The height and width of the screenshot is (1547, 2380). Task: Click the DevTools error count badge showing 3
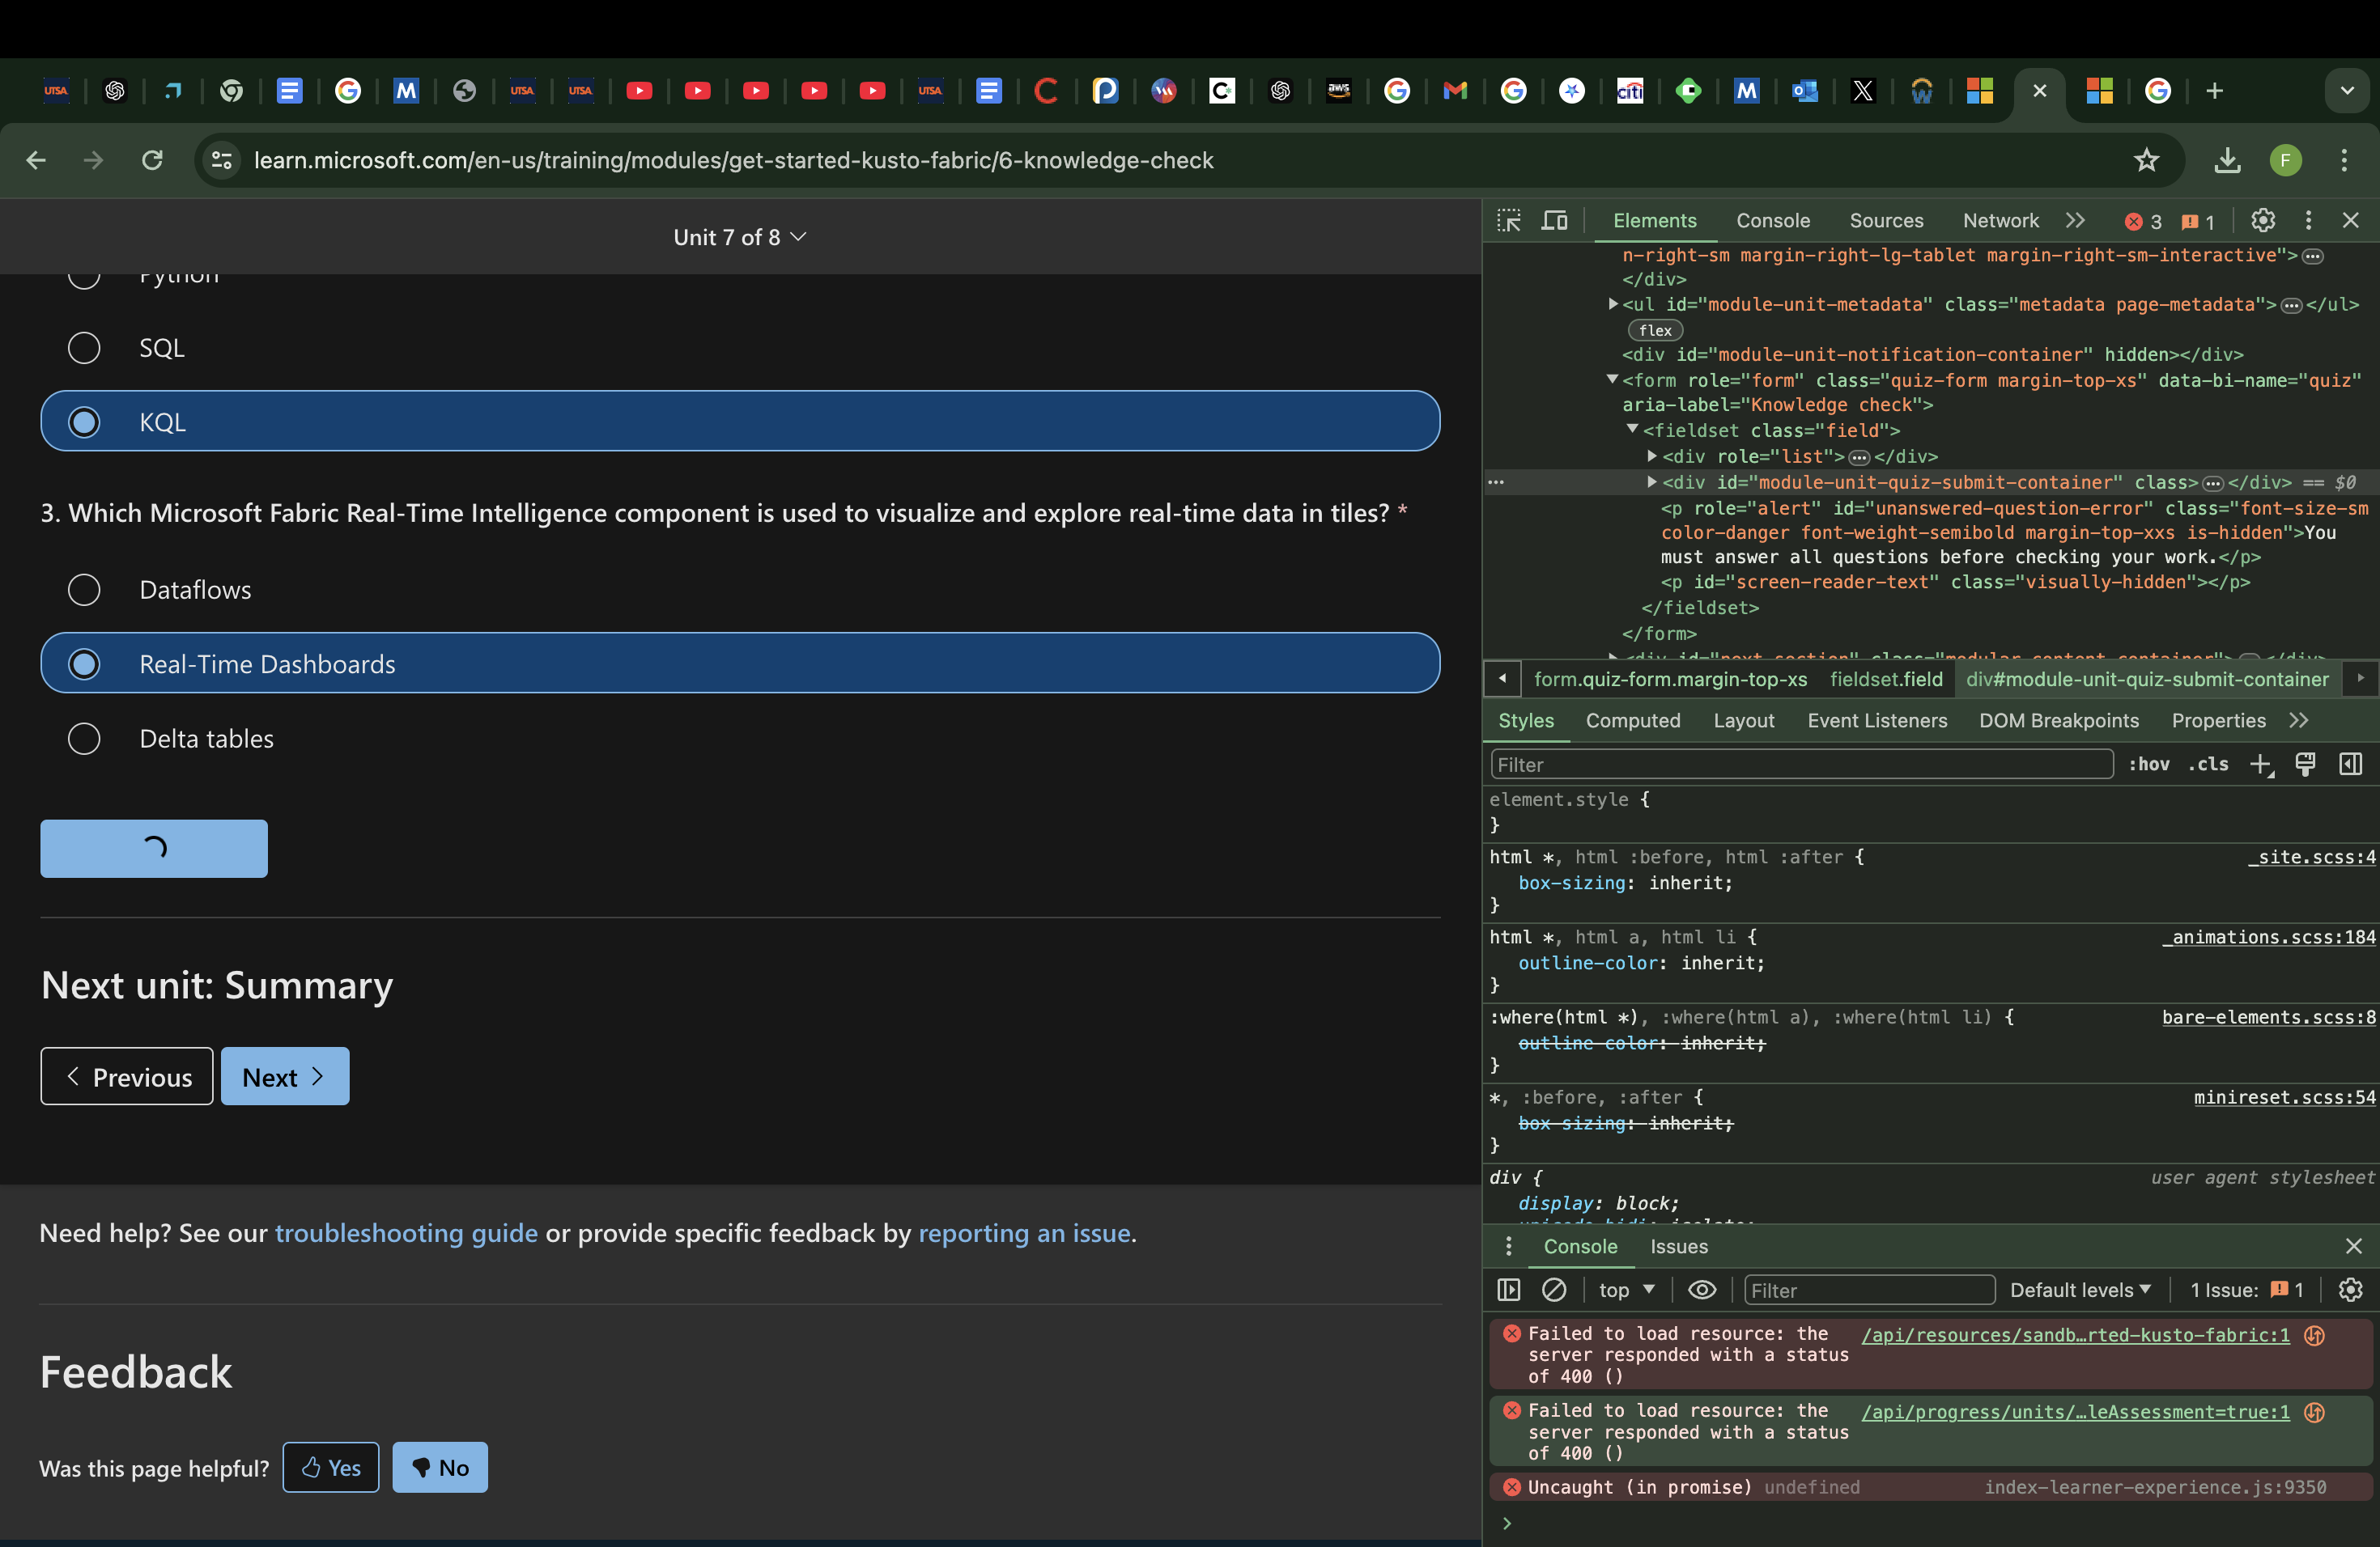[x=2142, y=222]
